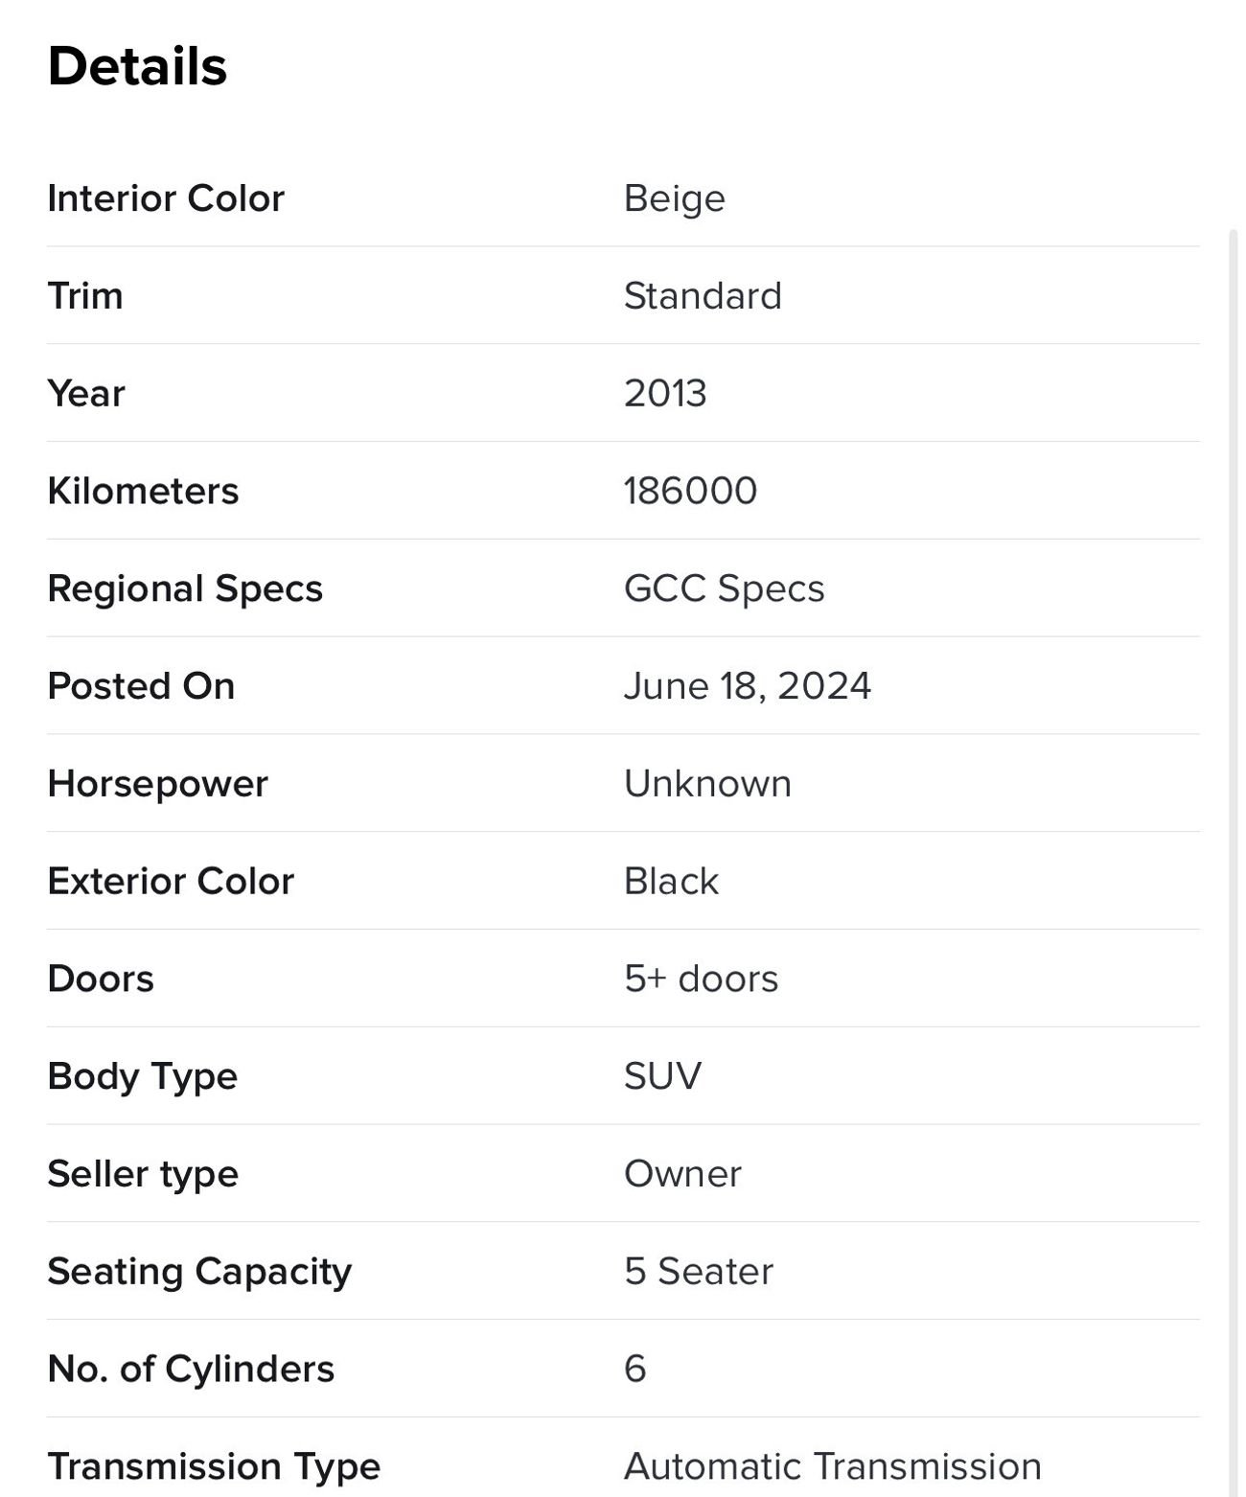The width and height of the screenshot is (1246, 1497).
Task: Select the 5+ doors value
Action: (701, 979)
